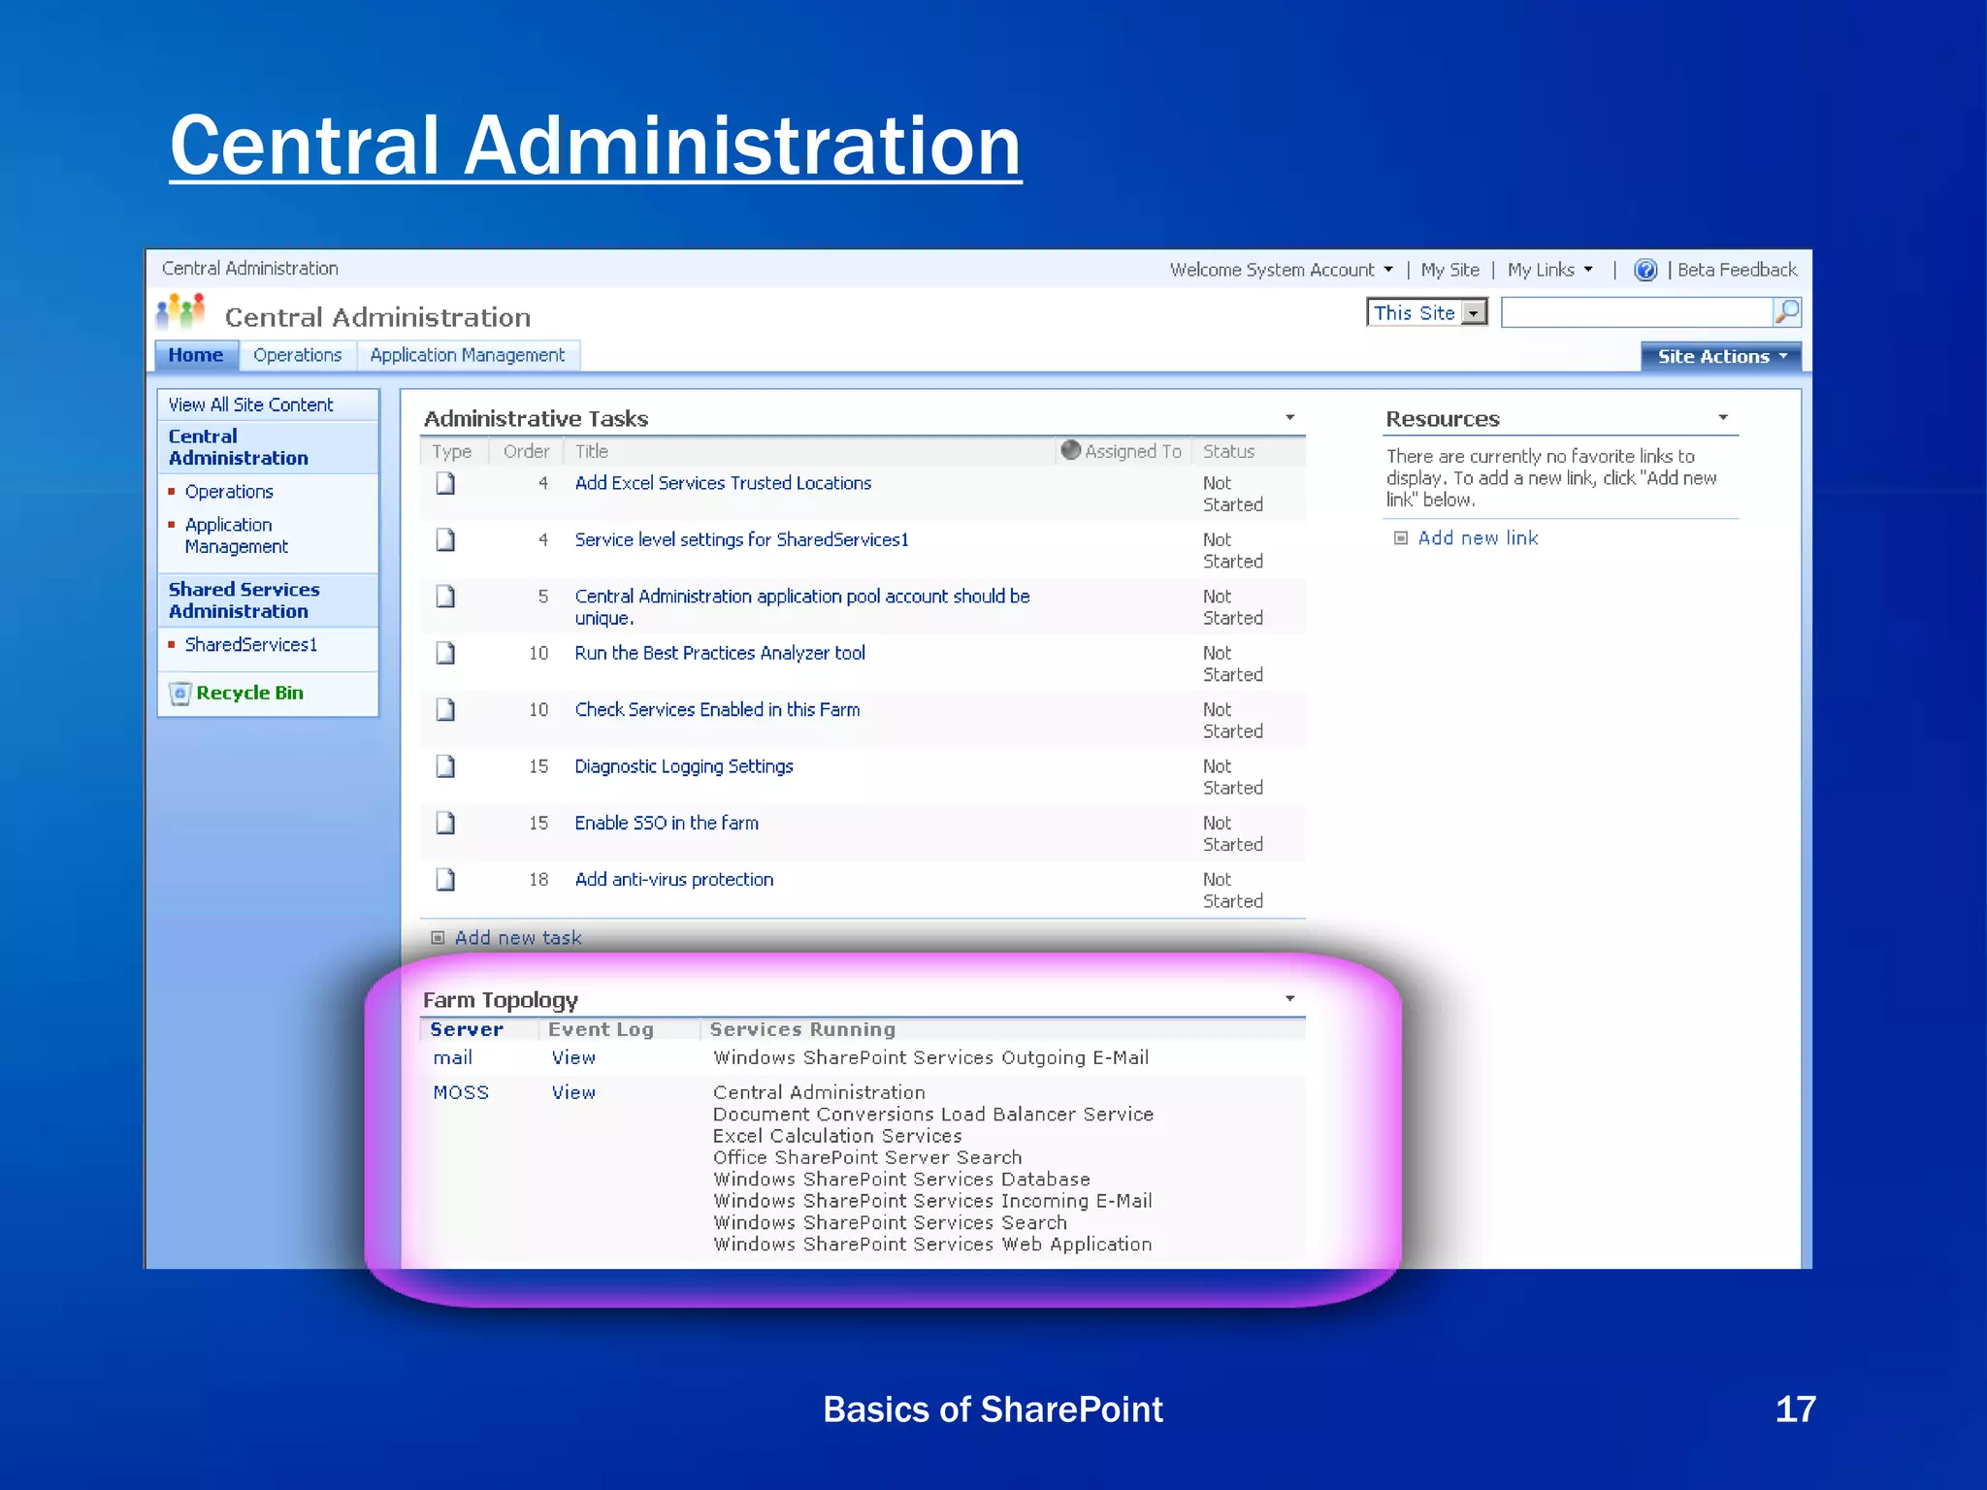
Task: View event log for mail server
Action: (x=573, y=1057)
